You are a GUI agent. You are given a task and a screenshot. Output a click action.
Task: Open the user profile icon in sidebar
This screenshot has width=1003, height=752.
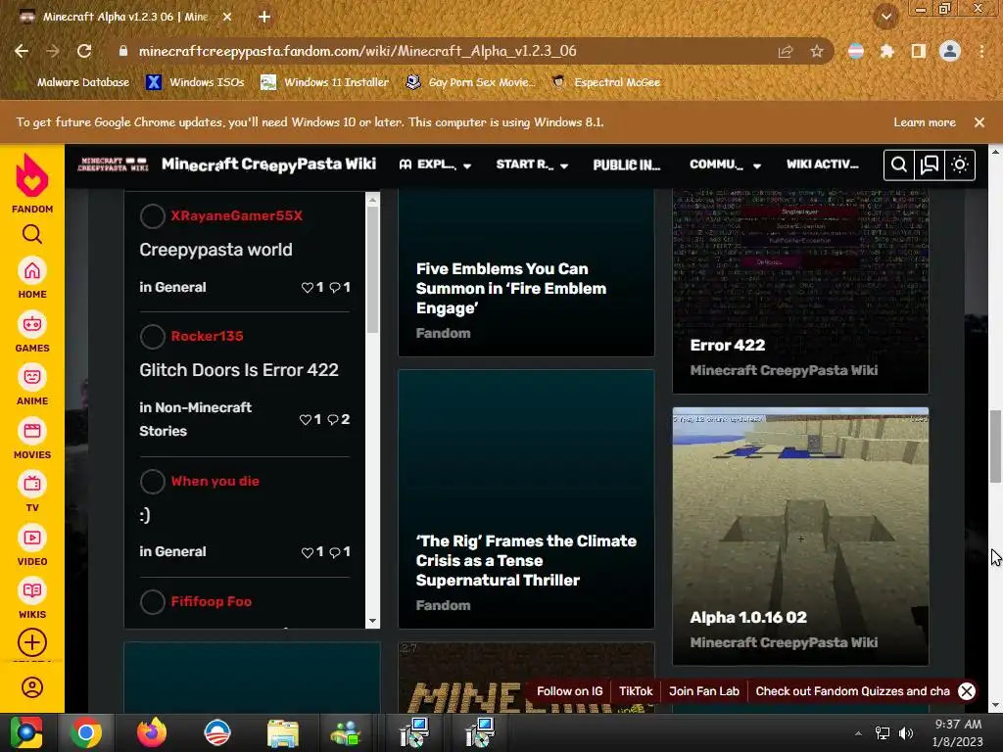click(32, 687)
